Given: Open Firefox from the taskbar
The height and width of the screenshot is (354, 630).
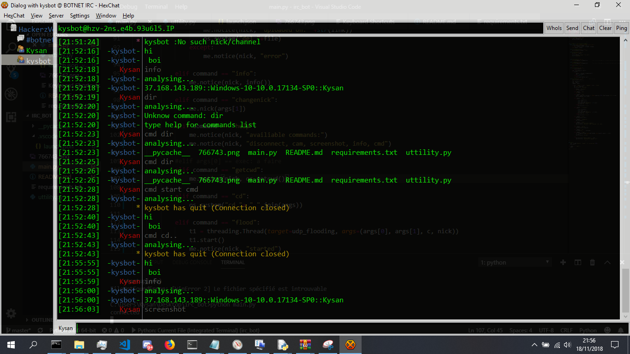Looking at the screenshot, I should point(170,345).
